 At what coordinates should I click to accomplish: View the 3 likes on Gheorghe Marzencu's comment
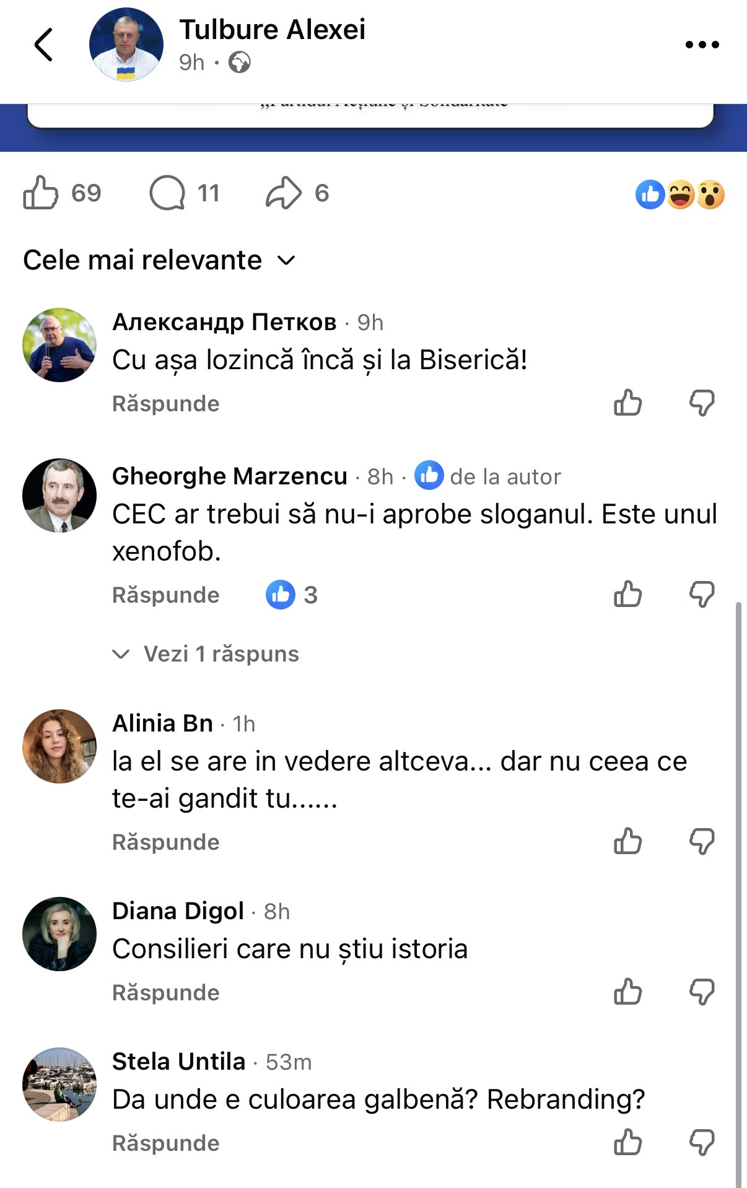pos(292,595)
